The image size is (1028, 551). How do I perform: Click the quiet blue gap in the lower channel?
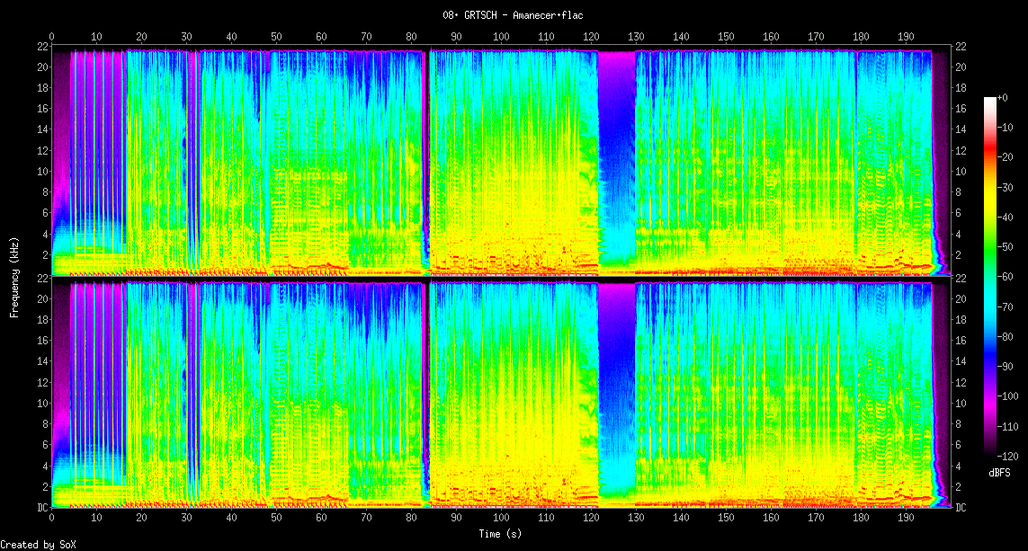click(x=617, y=387)
